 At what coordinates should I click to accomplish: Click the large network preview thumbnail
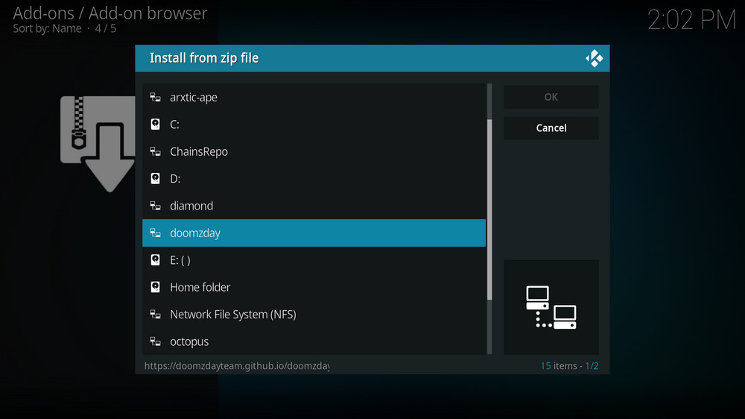coord(551,306)
